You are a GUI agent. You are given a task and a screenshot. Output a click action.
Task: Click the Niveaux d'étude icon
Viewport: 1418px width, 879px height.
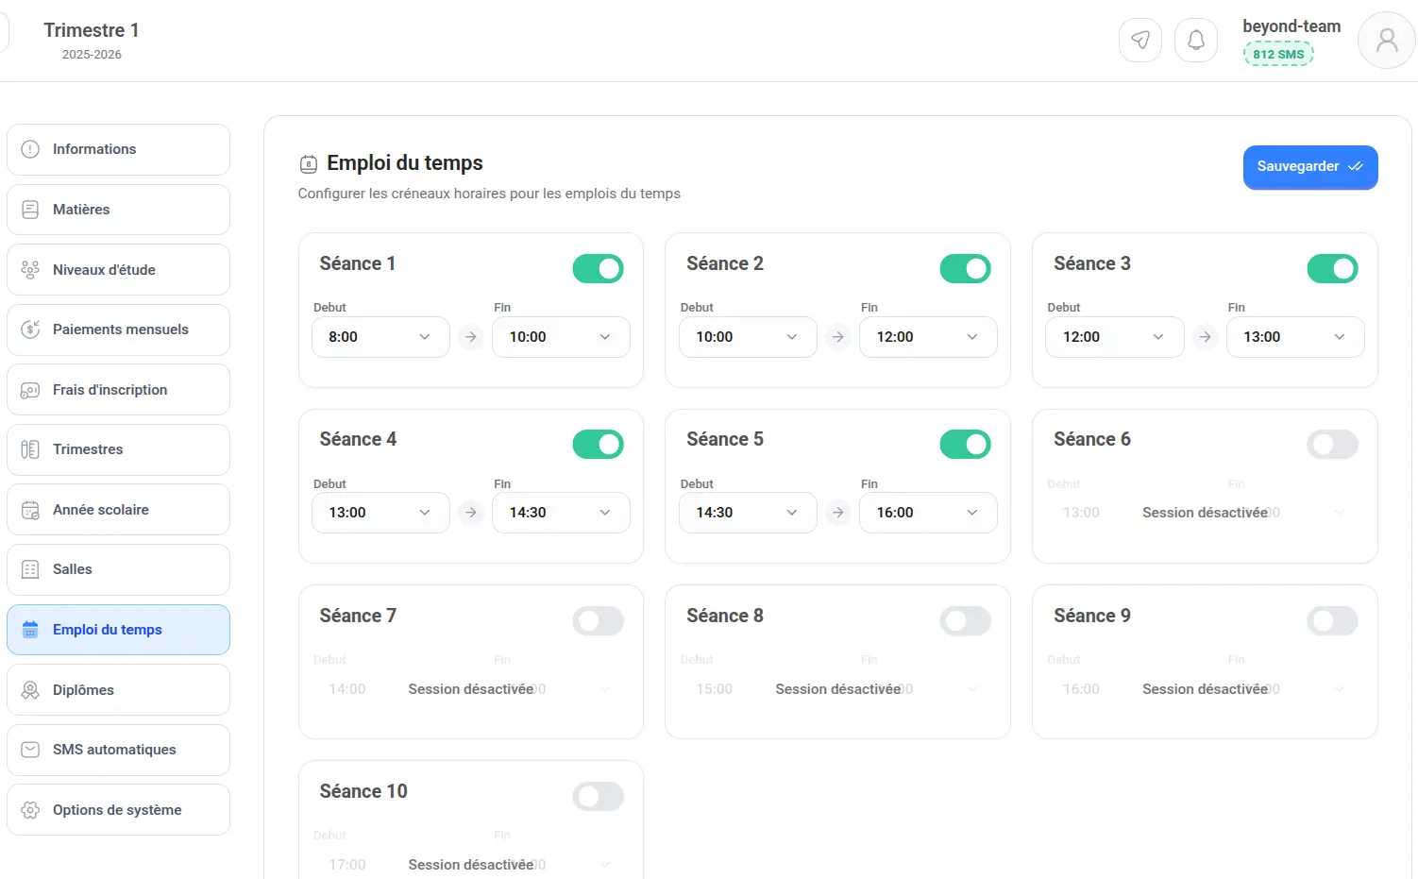pos(30,270)
